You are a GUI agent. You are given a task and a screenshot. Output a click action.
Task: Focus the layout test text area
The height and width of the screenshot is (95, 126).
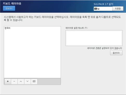(x=94, y=38)
